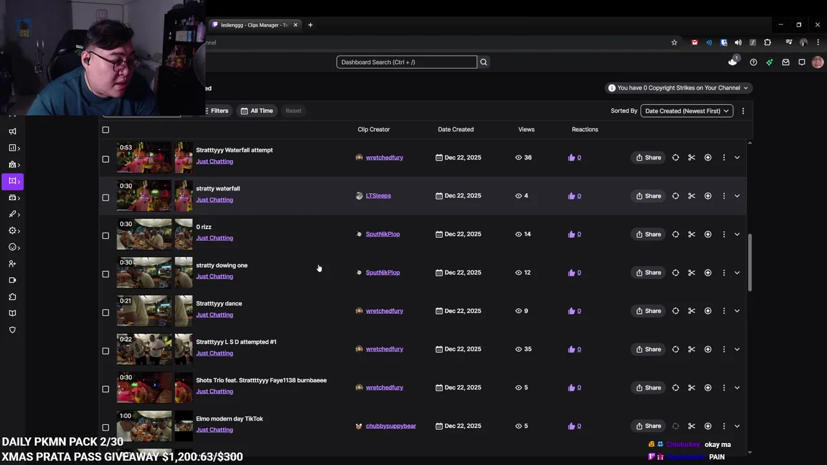
Task: Open the settings gear sidebar icon
Action: click(x=12, y=231)
